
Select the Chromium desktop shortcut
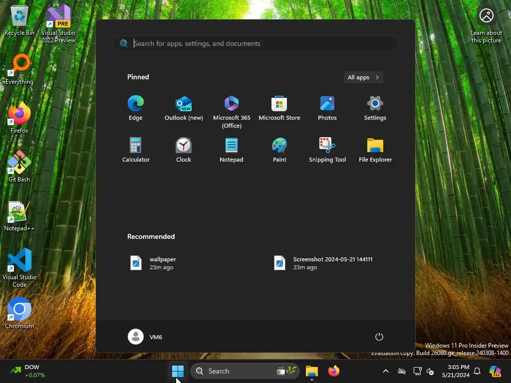(x=19, y=313)
